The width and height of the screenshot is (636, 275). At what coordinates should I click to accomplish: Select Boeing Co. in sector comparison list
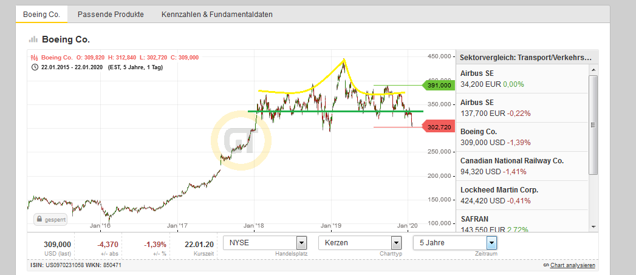522,137
